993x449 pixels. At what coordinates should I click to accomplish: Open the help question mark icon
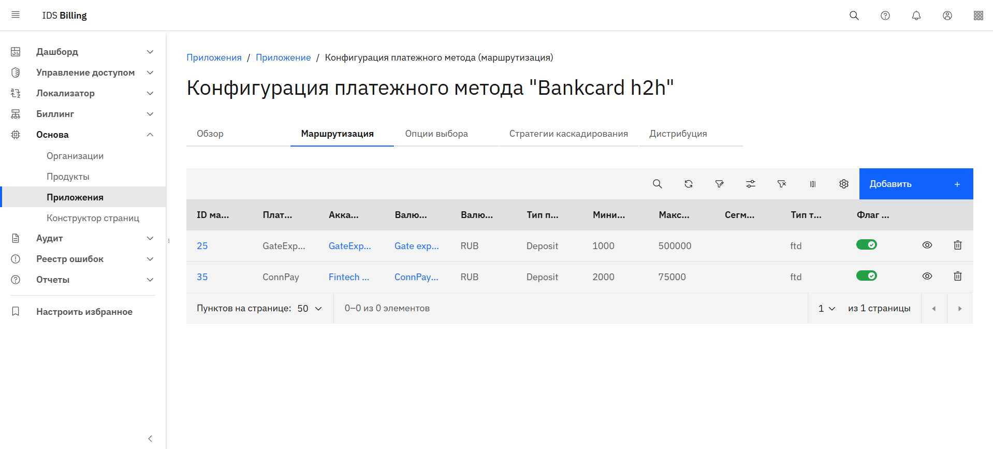click(885, 16)
